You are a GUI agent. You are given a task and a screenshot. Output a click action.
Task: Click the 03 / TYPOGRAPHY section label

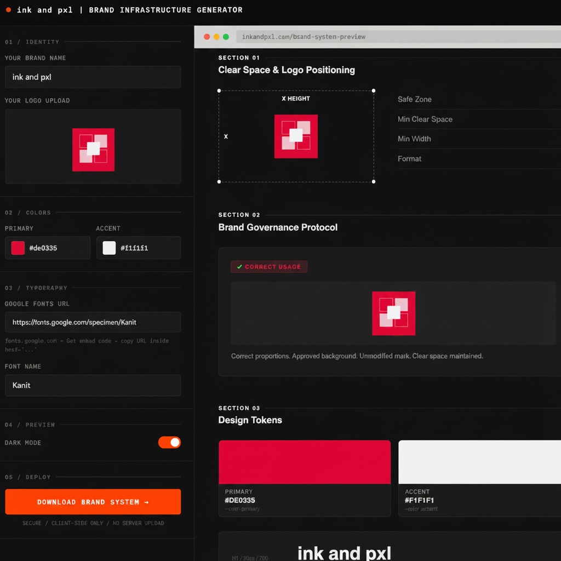click(x=36, y=288)
